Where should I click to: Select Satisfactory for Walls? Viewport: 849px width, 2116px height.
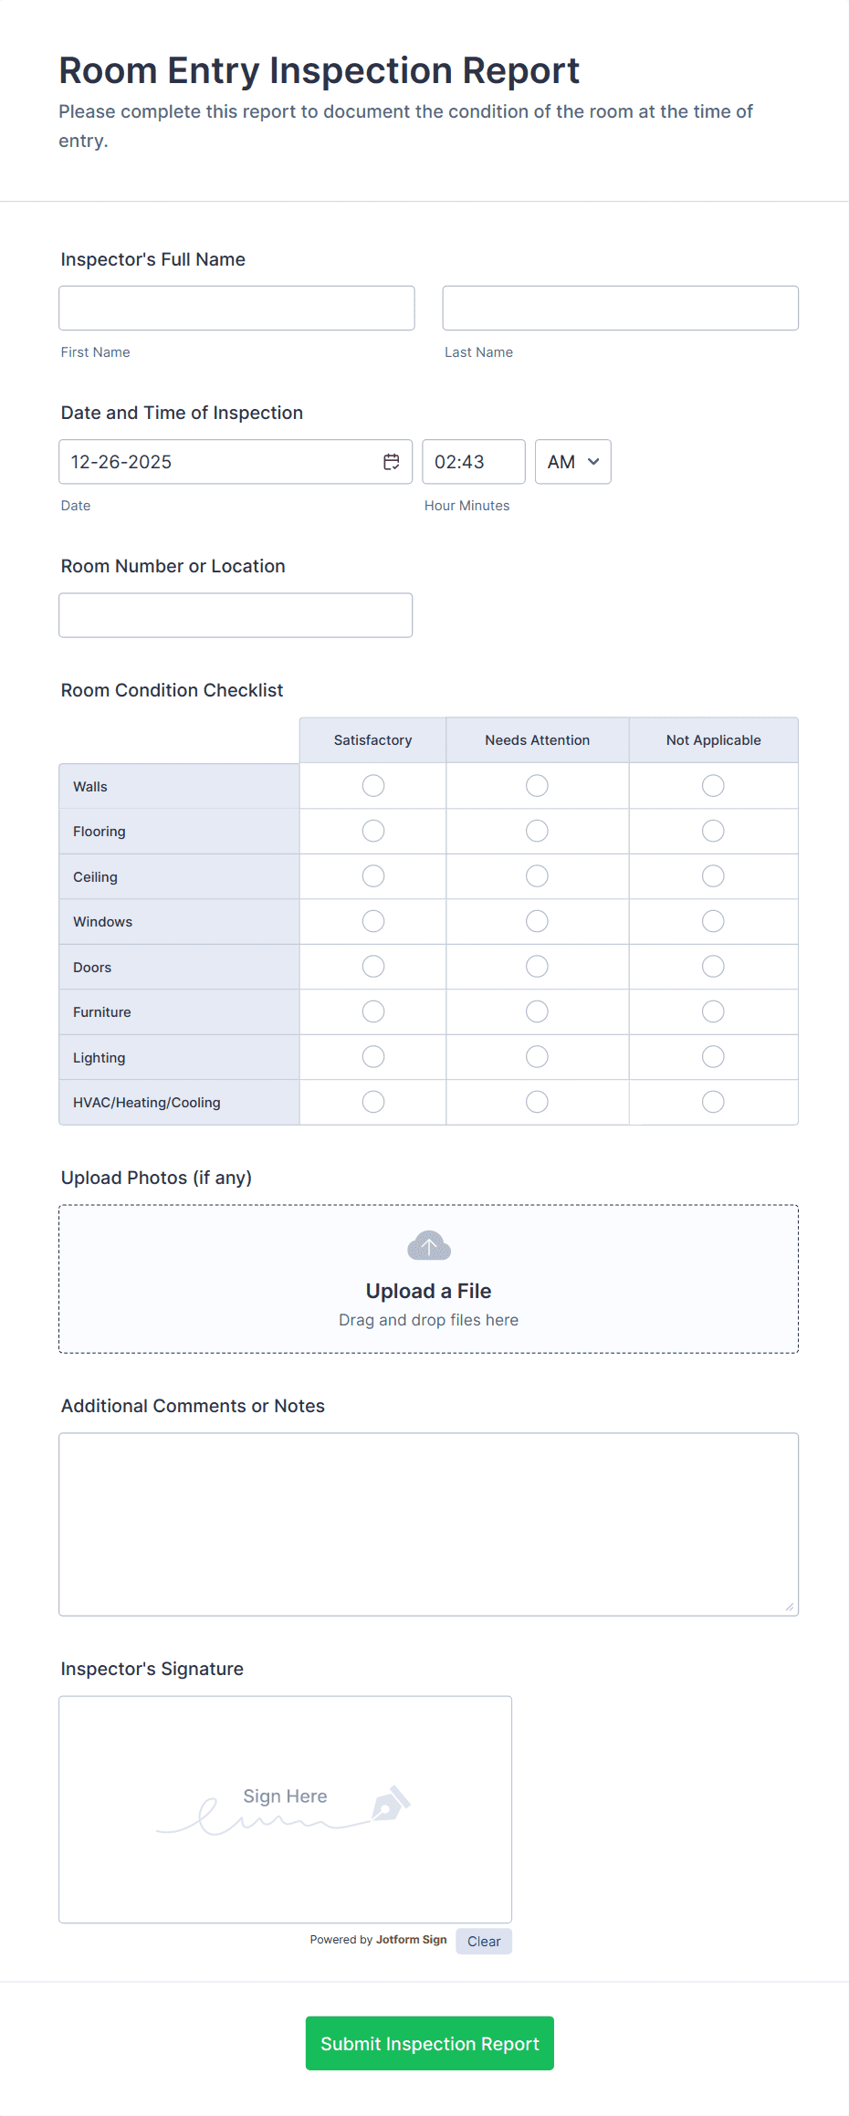(x=372, y=785)
